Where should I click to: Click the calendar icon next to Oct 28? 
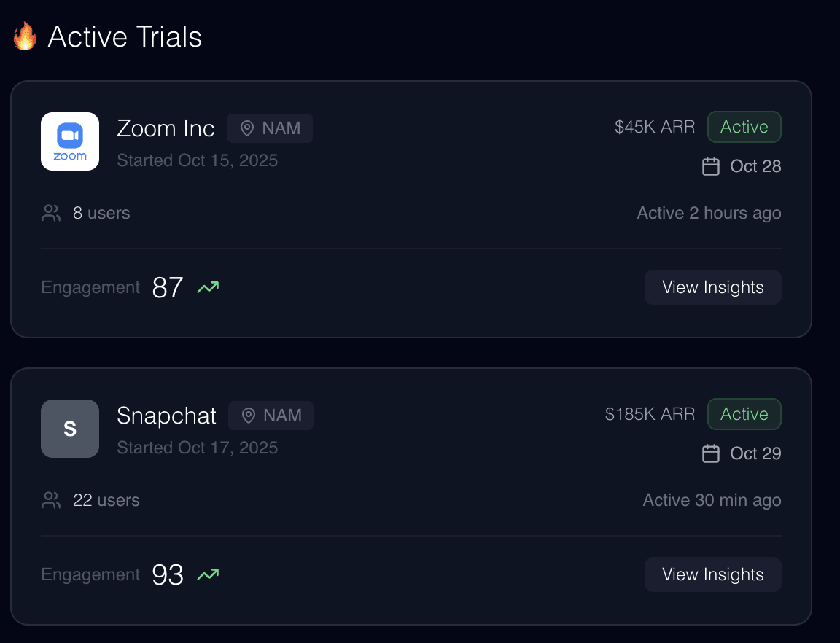coord(710,166)
